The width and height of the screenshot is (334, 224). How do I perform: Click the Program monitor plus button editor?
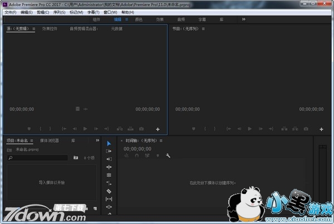coord(321,129)
